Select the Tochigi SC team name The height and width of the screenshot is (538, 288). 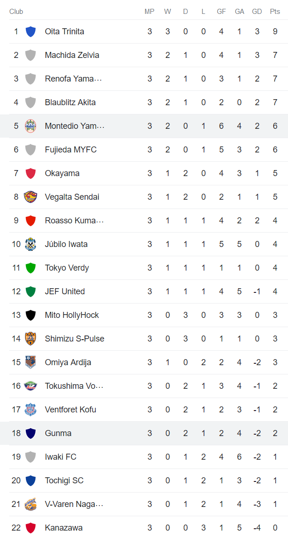point(64,480)
